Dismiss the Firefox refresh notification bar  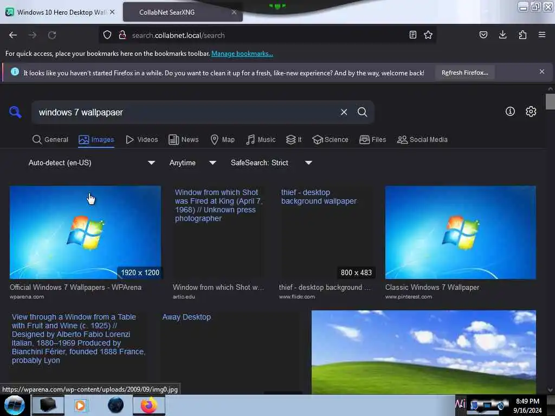pyautogui.click(x=542, y=72)
